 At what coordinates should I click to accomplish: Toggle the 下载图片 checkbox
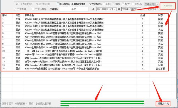tap(15, 9)
